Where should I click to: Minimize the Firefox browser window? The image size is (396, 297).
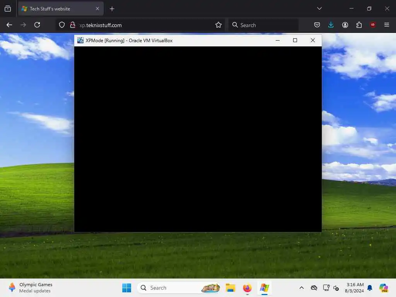tap(351, 9)
